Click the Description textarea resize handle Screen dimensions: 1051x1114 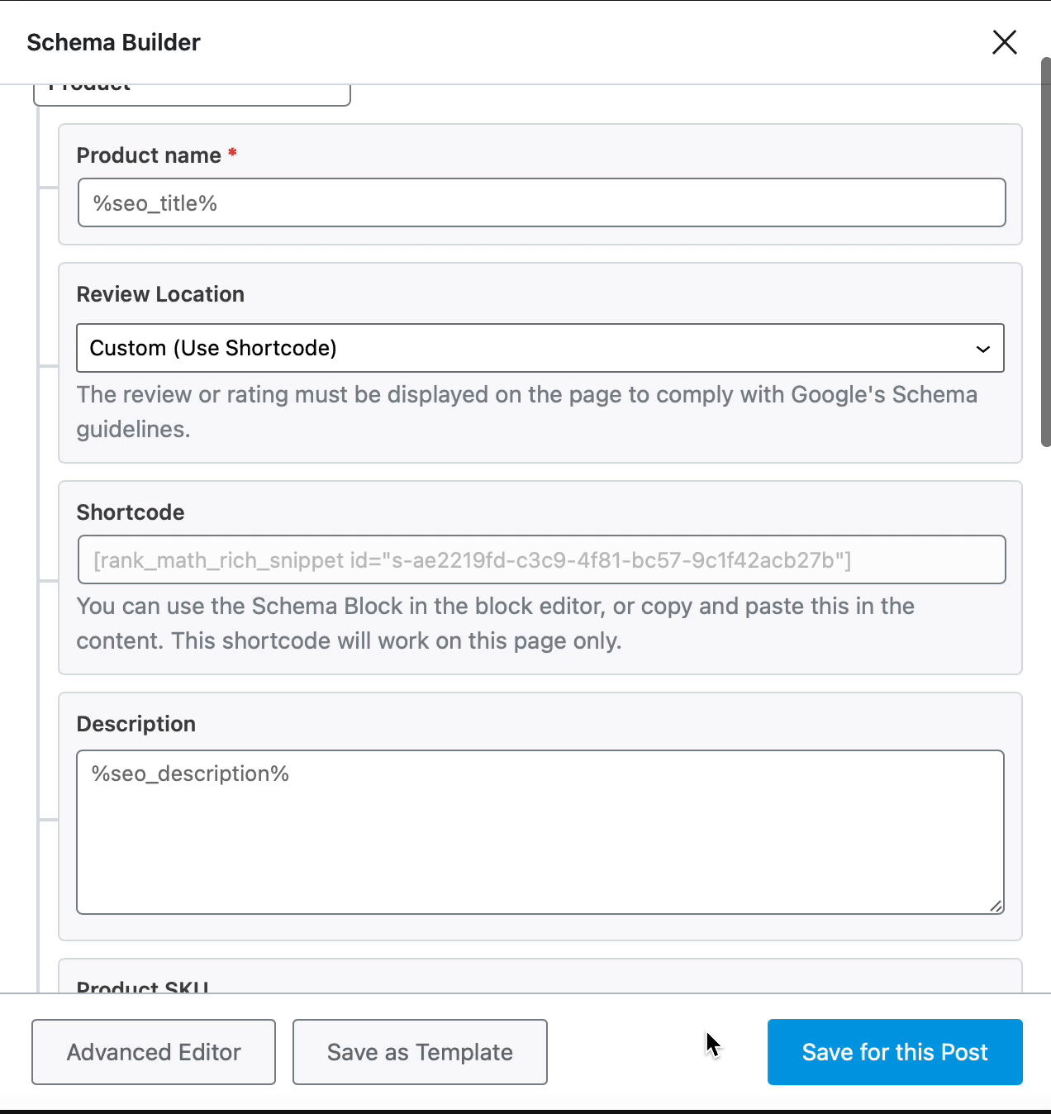(x=996, y=906)
